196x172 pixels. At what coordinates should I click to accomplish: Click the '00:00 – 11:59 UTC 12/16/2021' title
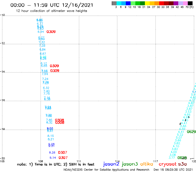click(x=52, y=5)
